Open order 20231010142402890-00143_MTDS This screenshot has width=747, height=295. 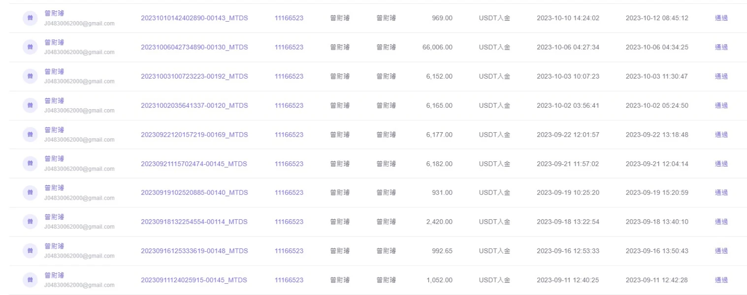(194, 18)
